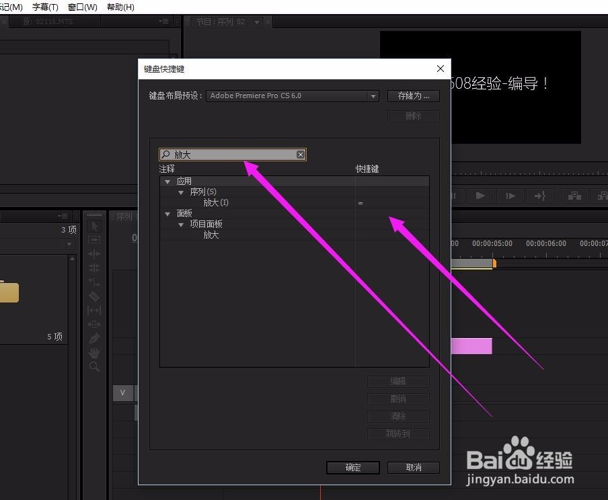Open the Project panel filter dropdown
This screenshot has width=608, height=500.
pyautogui.click(x=69, y=244)
